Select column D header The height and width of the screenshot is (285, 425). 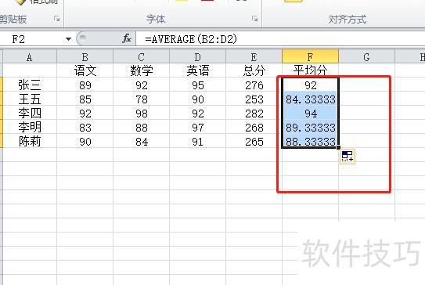coord(197,57)
